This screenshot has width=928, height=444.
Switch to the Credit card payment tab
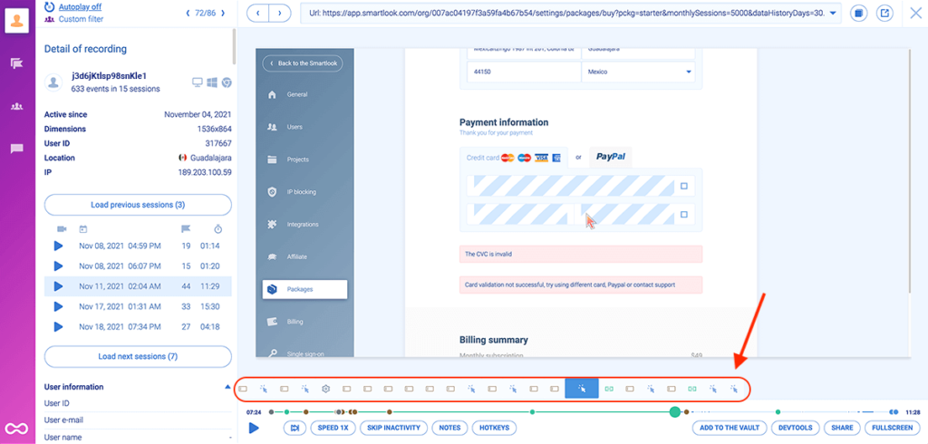514,158
